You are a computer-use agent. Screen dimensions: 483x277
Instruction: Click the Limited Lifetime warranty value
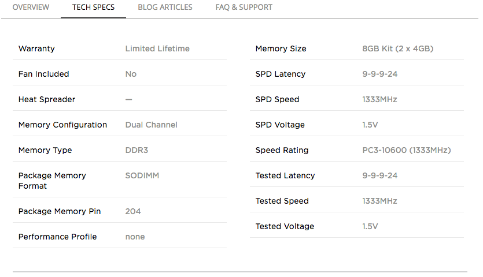click(x=157, y=48)
